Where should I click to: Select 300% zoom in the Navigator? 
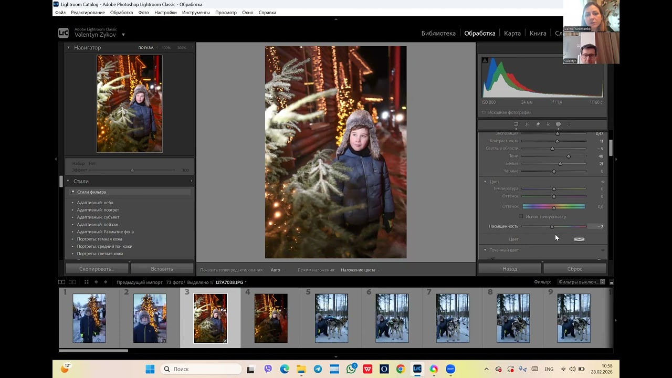[182, 48]
